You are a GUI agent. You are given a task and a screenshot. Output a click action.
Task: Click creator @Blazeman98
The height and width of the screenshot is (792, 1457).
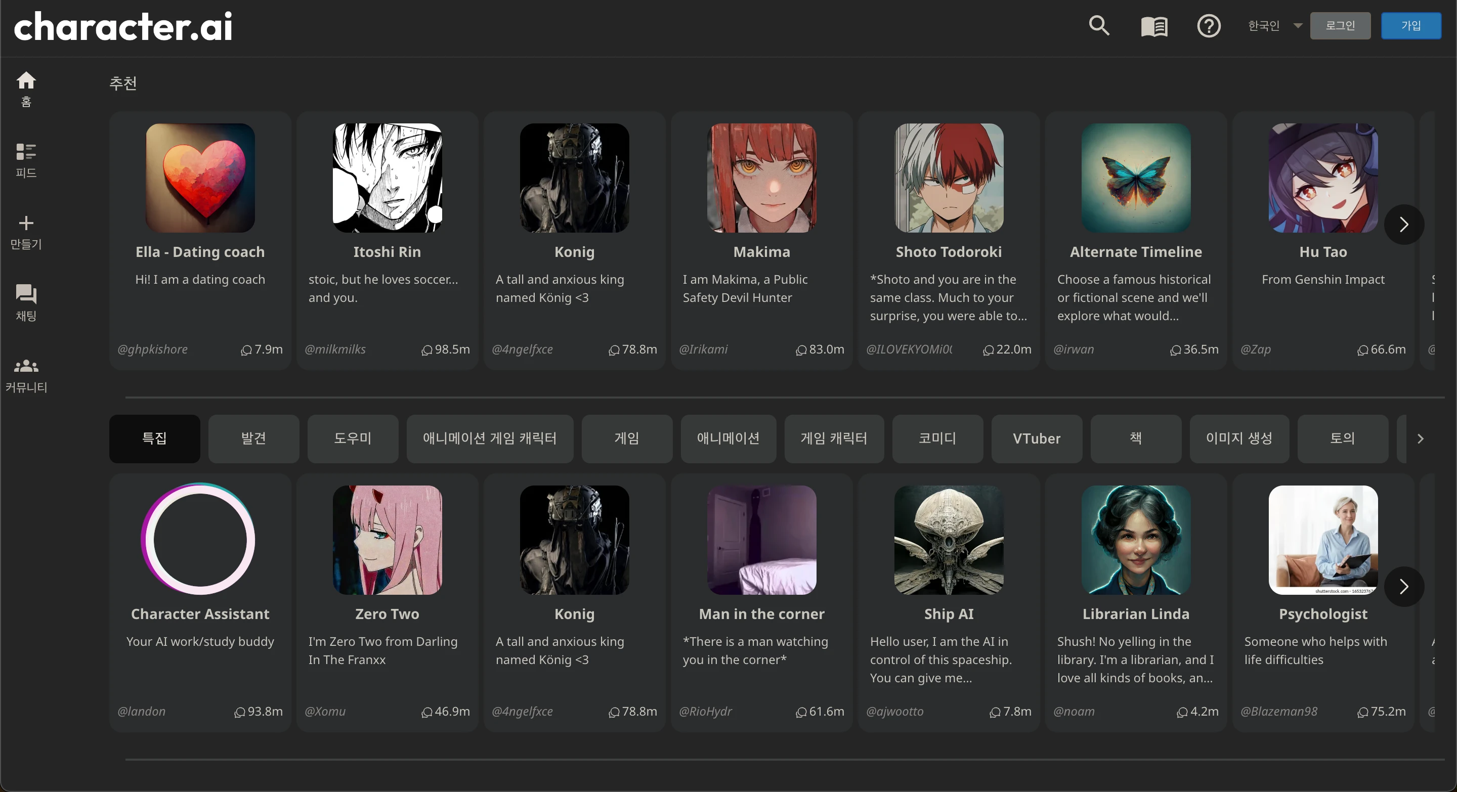[x=1279, y=712]
